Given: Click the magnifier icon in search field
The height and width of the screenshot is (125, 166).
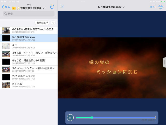Looking at the screenshot, I should click(x=5, y=14).
